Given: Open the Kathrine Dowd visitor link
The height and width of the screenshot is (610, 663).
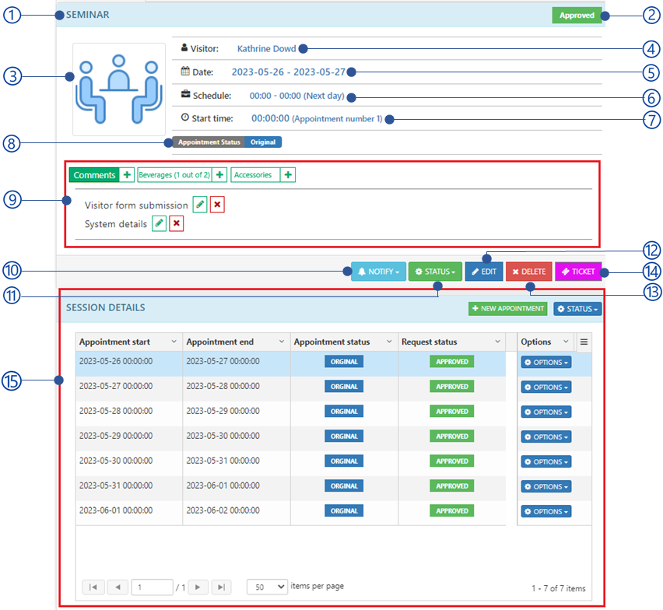Looking at the screenshot, I should (x=266, y=48).
